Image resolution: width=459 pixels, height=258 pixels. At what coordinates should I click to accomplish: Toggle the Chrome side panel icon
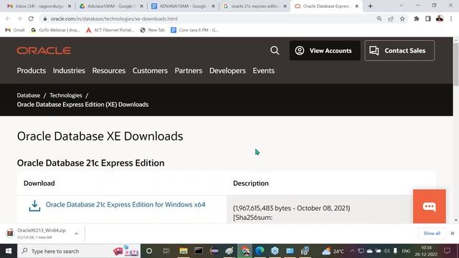point(428,19)
